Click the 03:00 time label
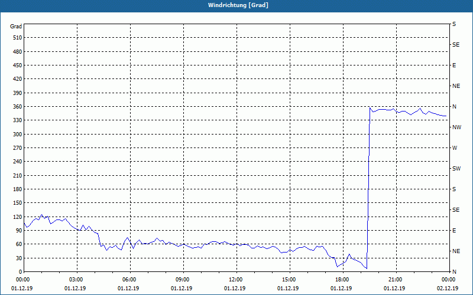This screenshot has height=295, width=473. (x=77, y=279)
